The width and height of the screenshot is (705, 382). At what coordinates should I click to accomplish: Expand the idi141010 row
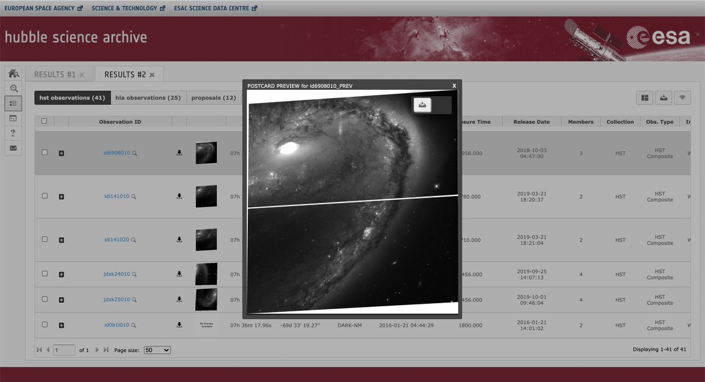62,197
